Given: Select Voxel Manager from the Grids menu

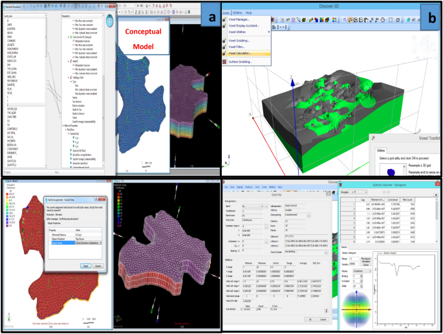Looking at the screenshot, I should 243,20.
